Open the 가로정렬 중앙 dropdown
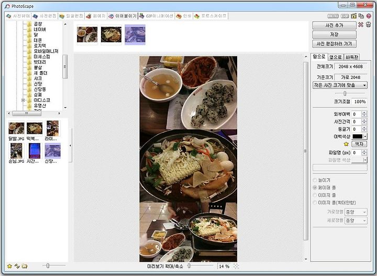The width and height of the screenshot is (377, 276). click(356, 212)
